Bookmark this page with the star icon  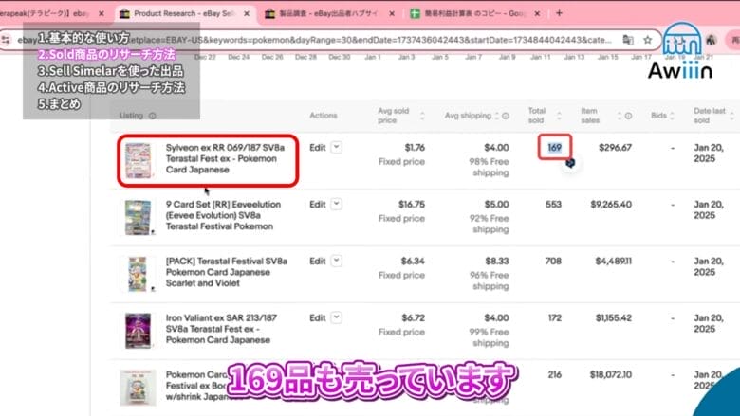click(x=647, y=40)
